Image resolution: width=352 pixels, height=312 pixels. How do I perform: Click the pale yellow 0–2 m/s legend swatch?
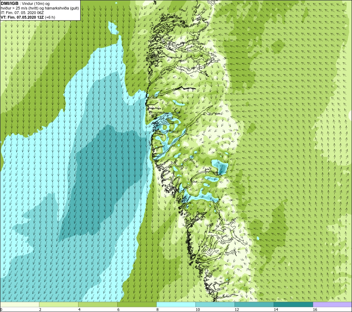(x=20, y=304)
